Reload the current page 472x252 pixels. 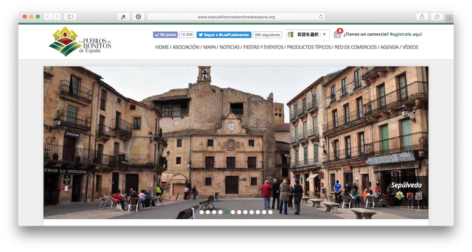[321, 17]
